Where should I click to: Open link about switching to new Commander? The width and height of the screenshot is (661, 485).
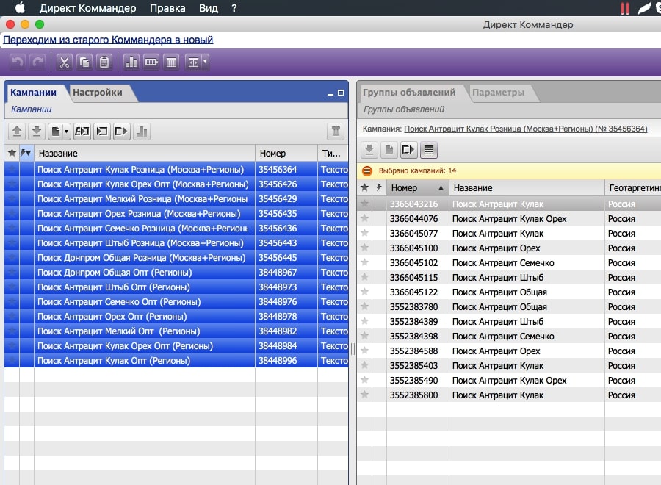coord(108,40)
